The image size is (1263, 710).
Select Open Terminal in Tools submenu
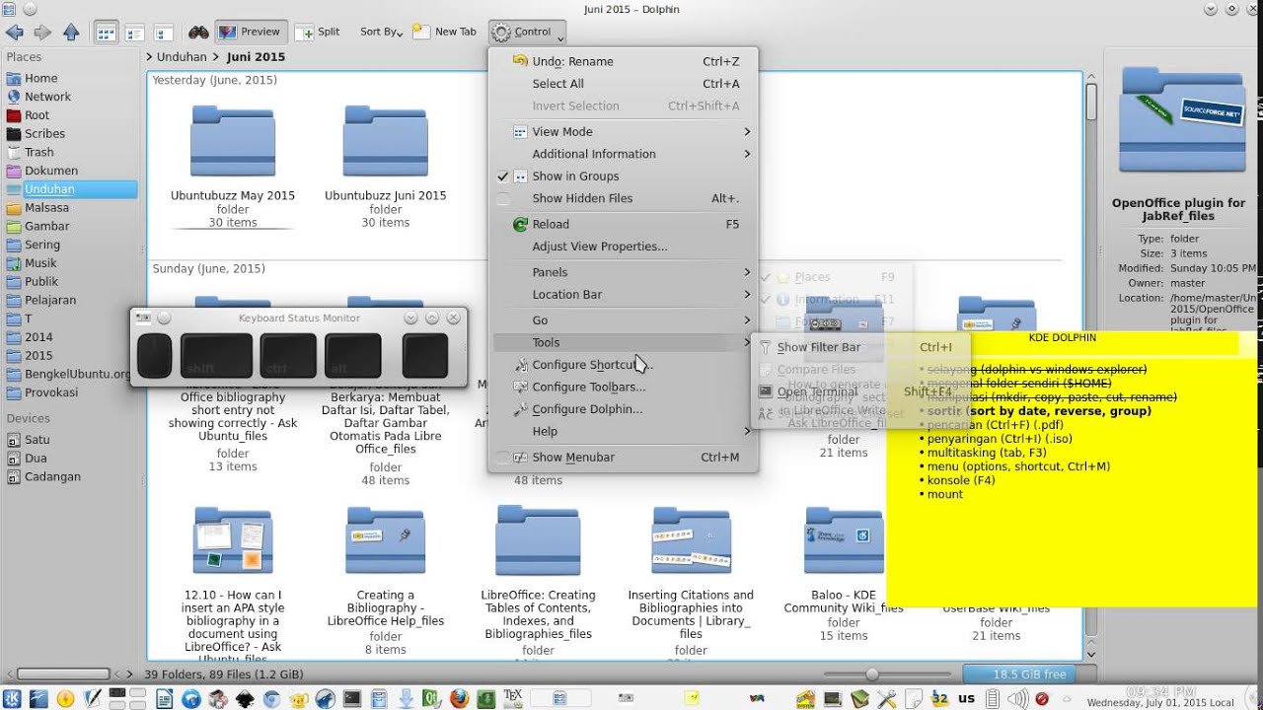(x=861, y=391)
